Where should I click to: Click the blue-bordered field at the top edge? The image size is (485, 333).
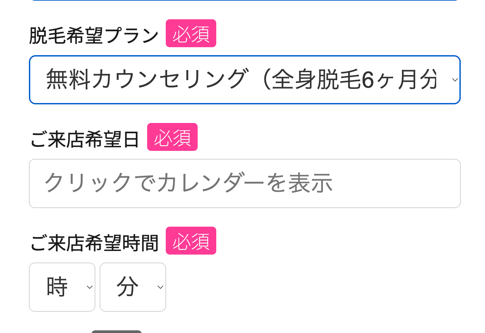[244, 0]
